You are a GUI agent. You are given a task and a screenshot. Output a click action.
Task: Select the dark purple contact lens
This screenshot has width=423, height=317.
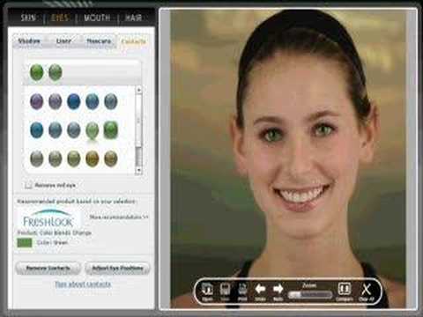(x=37, y=101)
